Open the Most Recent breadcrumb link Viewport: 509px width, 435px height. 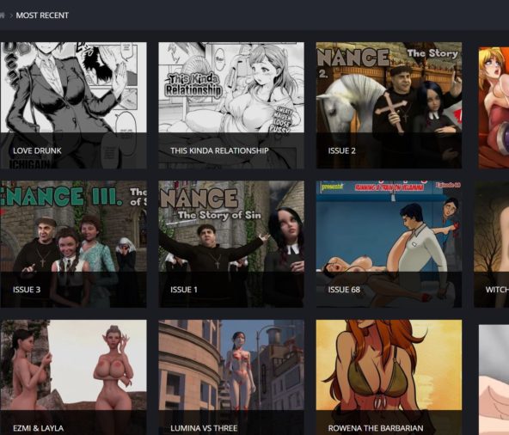(x=42, y=15)
